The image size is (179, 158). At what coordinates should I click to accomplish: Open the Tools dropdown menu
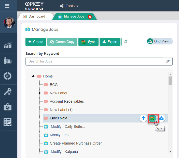pos(69,6)
